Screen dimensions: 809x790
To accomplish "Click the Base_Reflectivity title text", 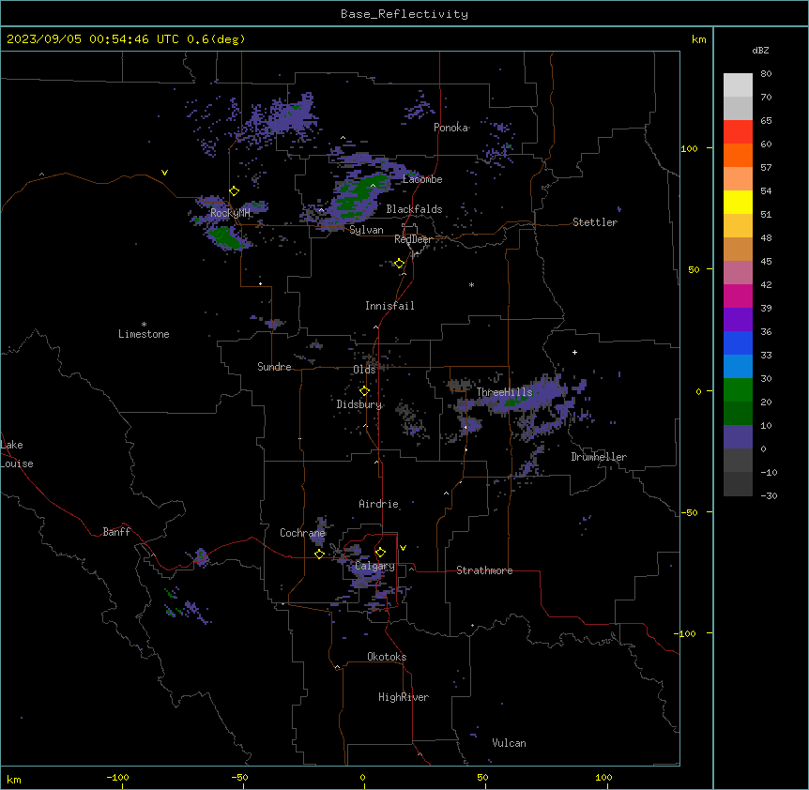I will [404, 14].
